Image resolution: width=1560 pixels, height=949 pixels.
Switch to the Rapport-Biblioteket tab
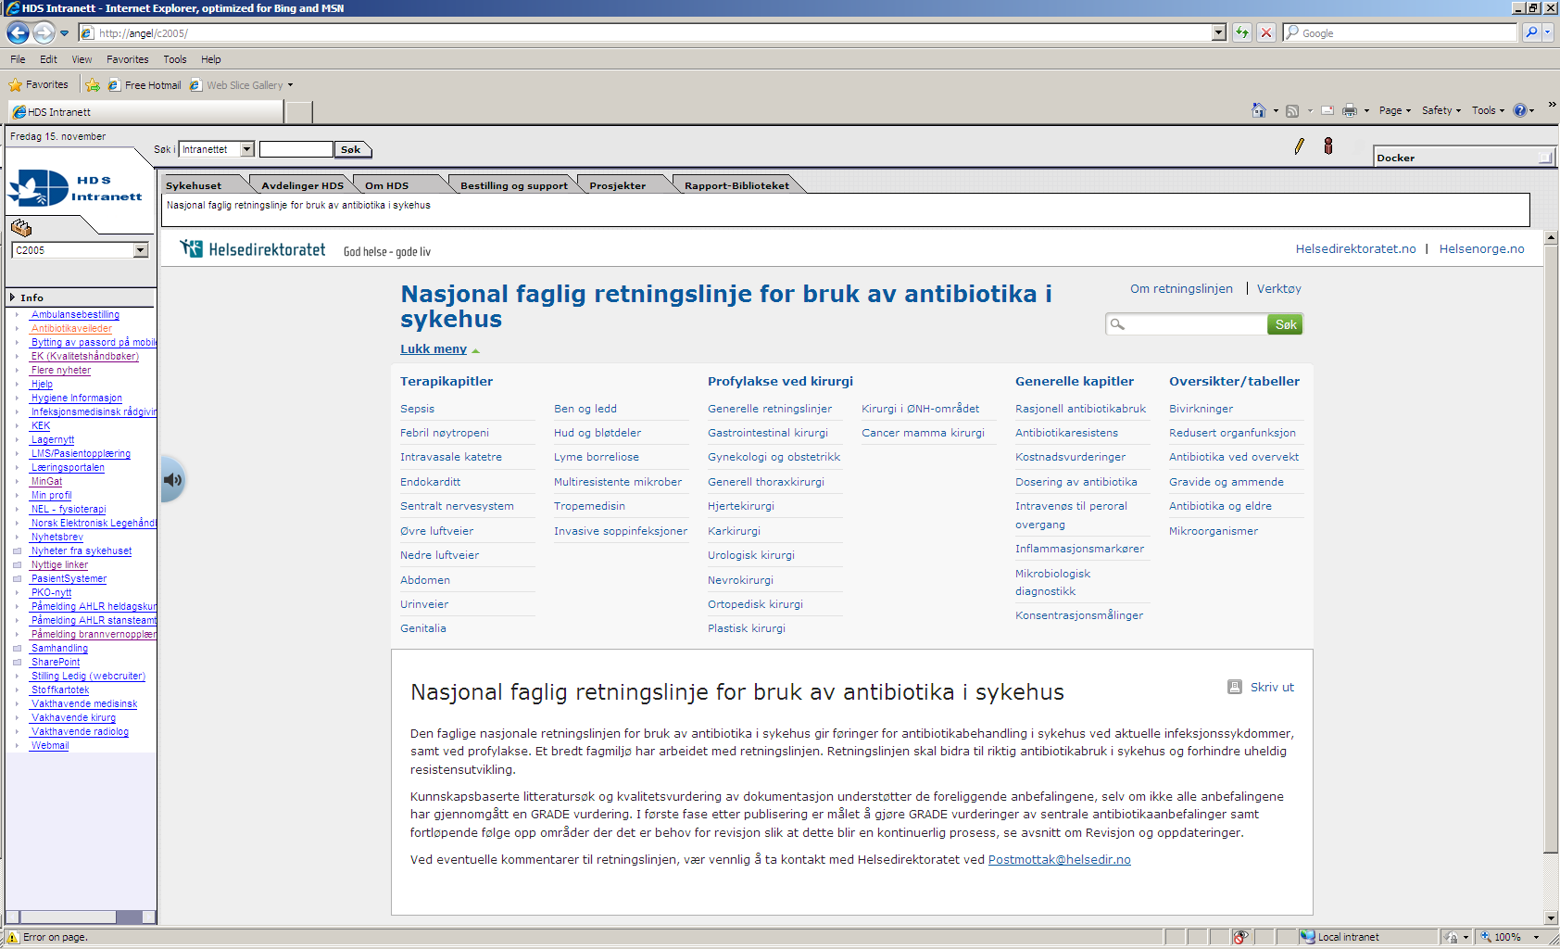(x=736, y=185)
